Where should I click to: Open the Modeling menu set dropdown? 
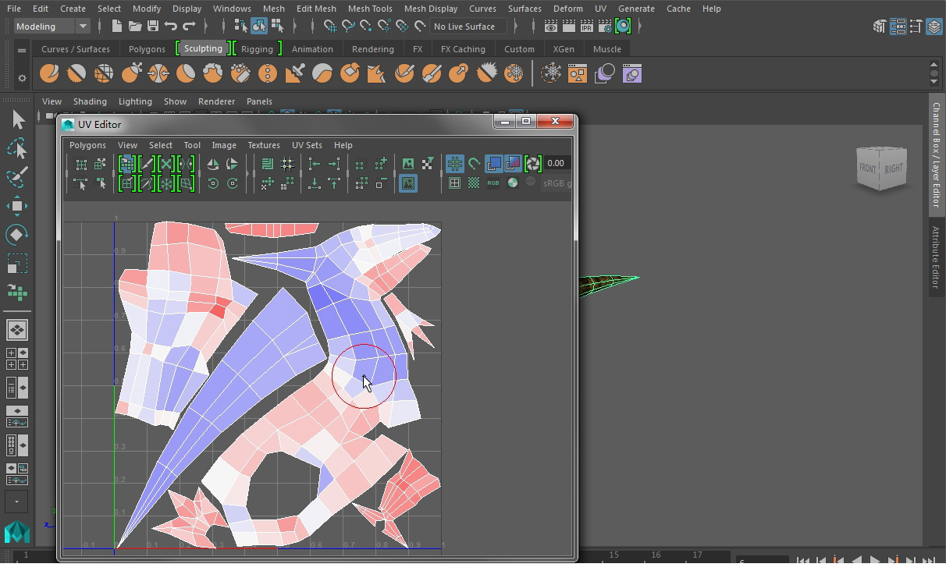tap(53, 27)
